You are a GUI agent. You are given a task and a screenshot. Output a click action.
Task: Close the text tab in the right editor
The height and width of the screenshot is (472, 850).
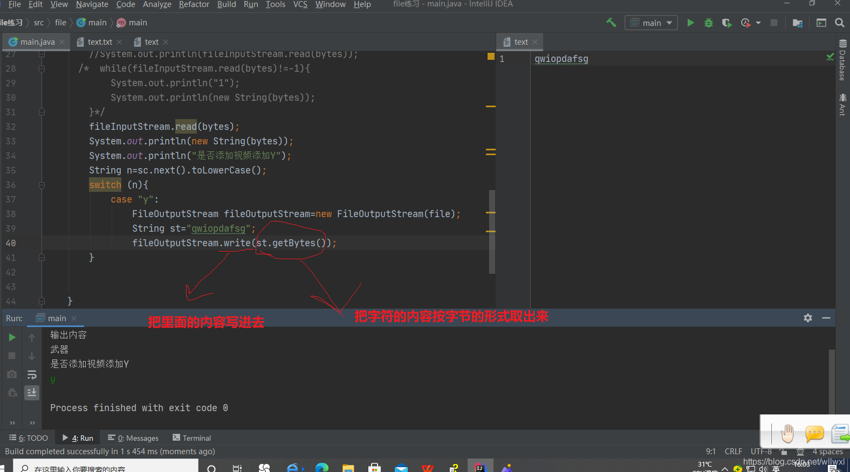tap(535, 42)
